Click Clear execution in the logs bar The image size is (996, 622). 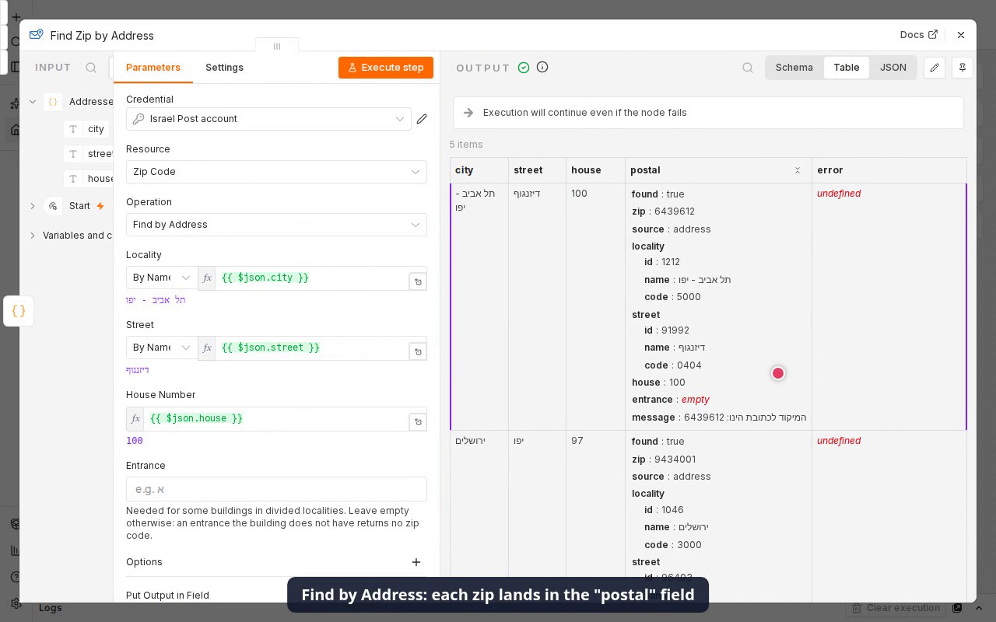(x=897, y=608)
